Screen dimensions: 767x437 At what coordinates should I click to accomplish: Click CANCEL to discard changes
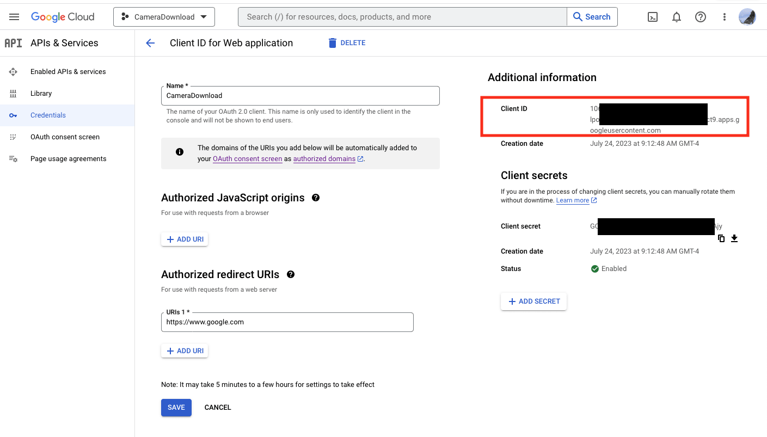(x=218, y=407)
